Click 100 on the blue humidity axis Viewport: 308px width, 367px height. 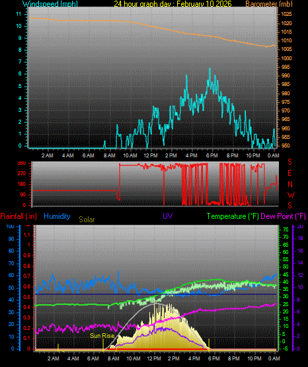[x=10, y=226]
